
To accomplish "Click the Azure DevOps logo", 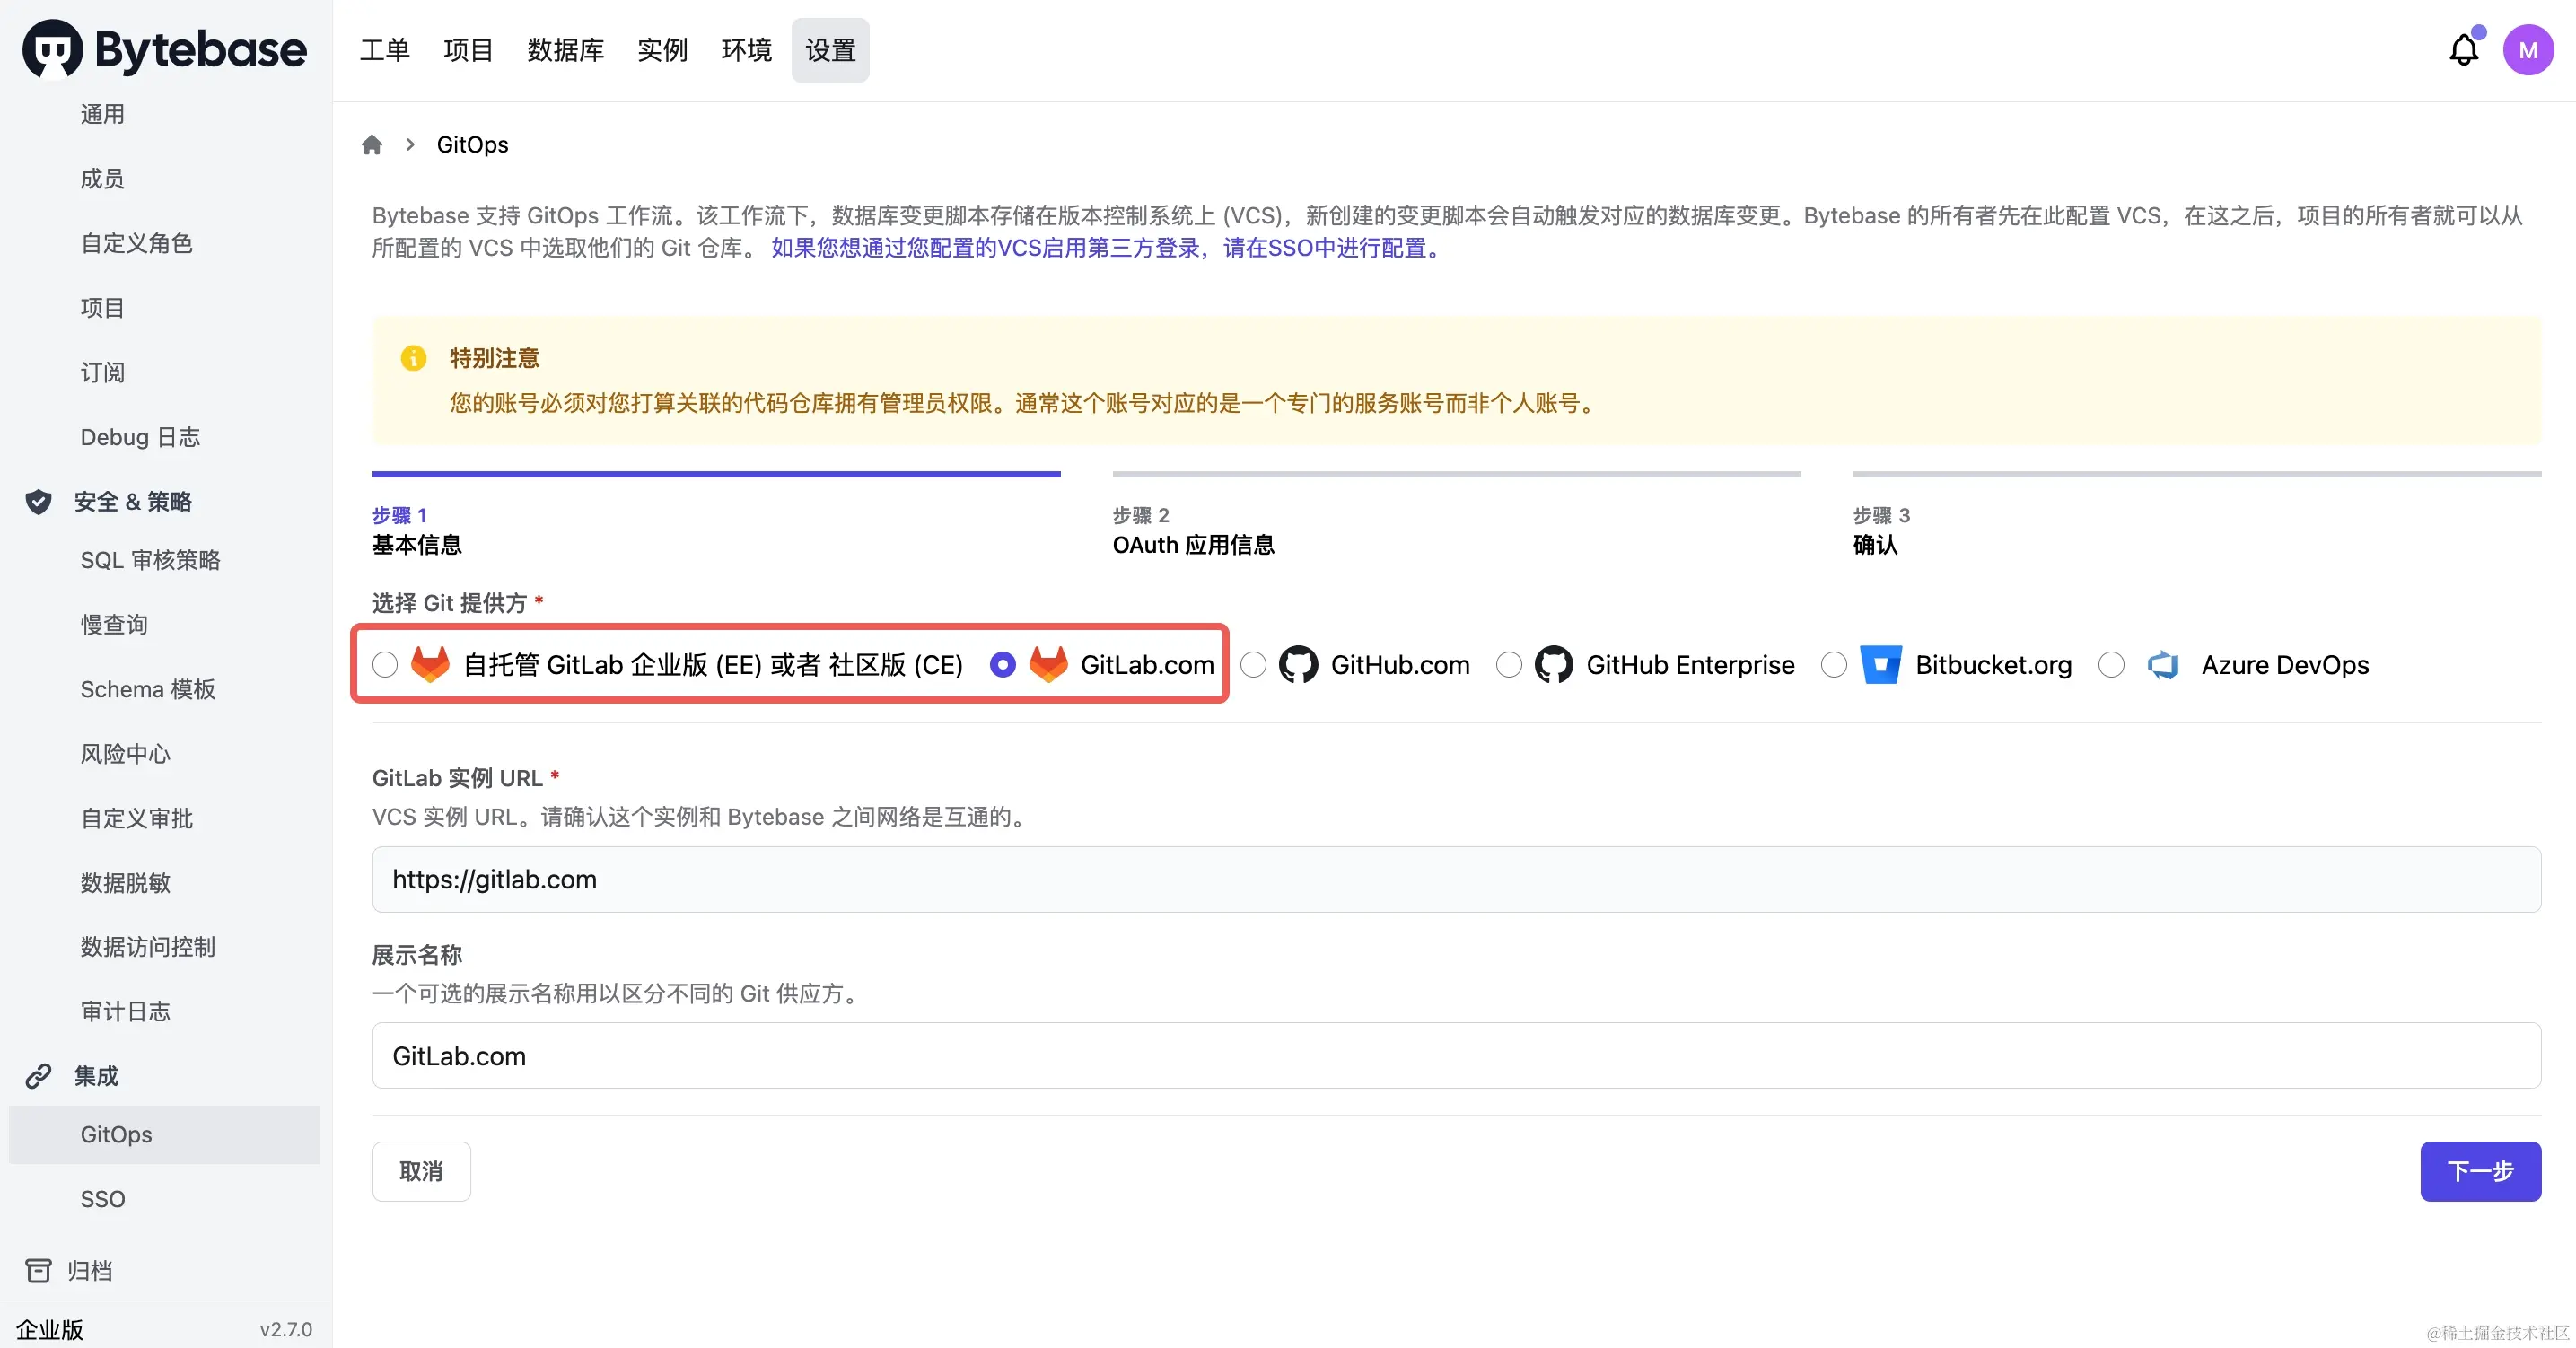I will (2164, 664).
